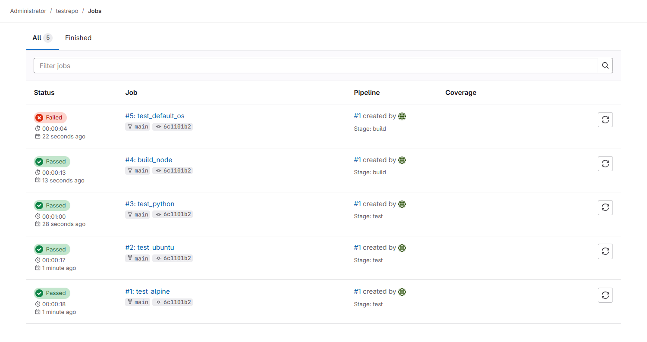
Task: Click the search magnifier icon
Action: pyautogui.click(x=605, y=66)
